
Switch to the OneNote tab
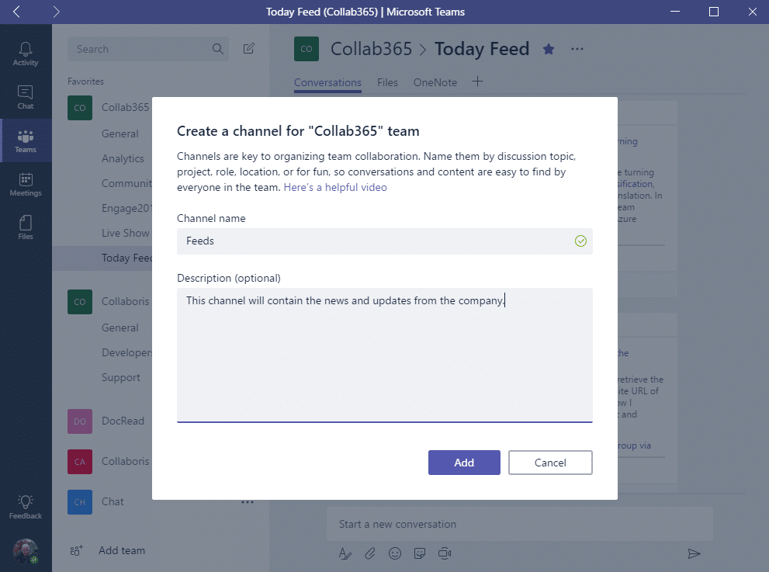435,82
